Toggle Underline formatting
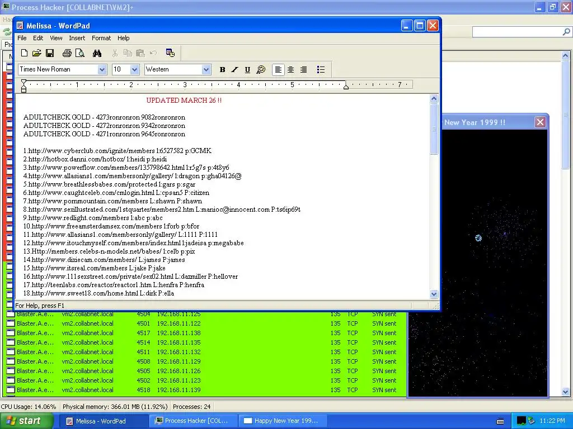Screen dimensions: 573x429 click(247, 70)
